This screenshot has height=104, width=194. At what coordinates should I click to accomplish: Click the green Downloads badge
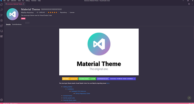tap(87, 79)
